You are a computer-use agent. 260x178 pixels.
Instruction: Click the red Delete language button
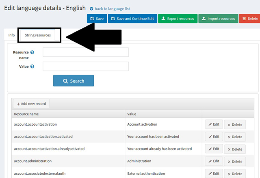tap(250, 19)
